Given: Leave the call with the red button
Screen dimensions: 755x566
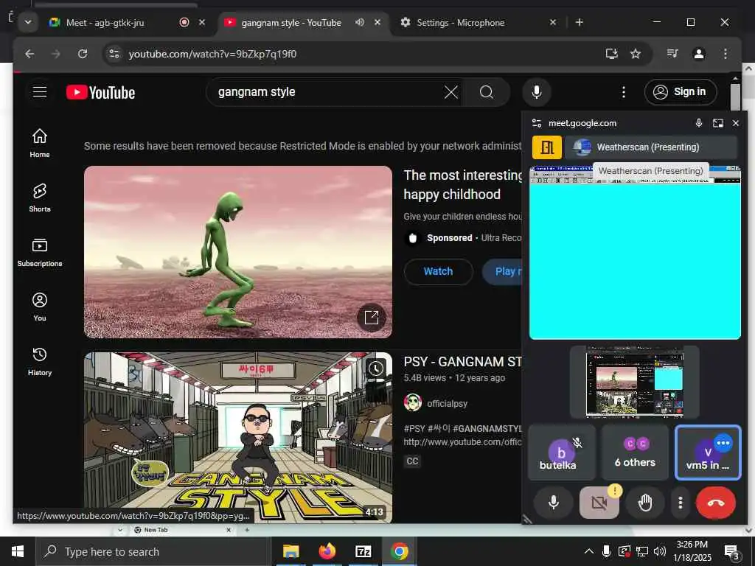Looking at the screenshot, I should click(715, 503).
